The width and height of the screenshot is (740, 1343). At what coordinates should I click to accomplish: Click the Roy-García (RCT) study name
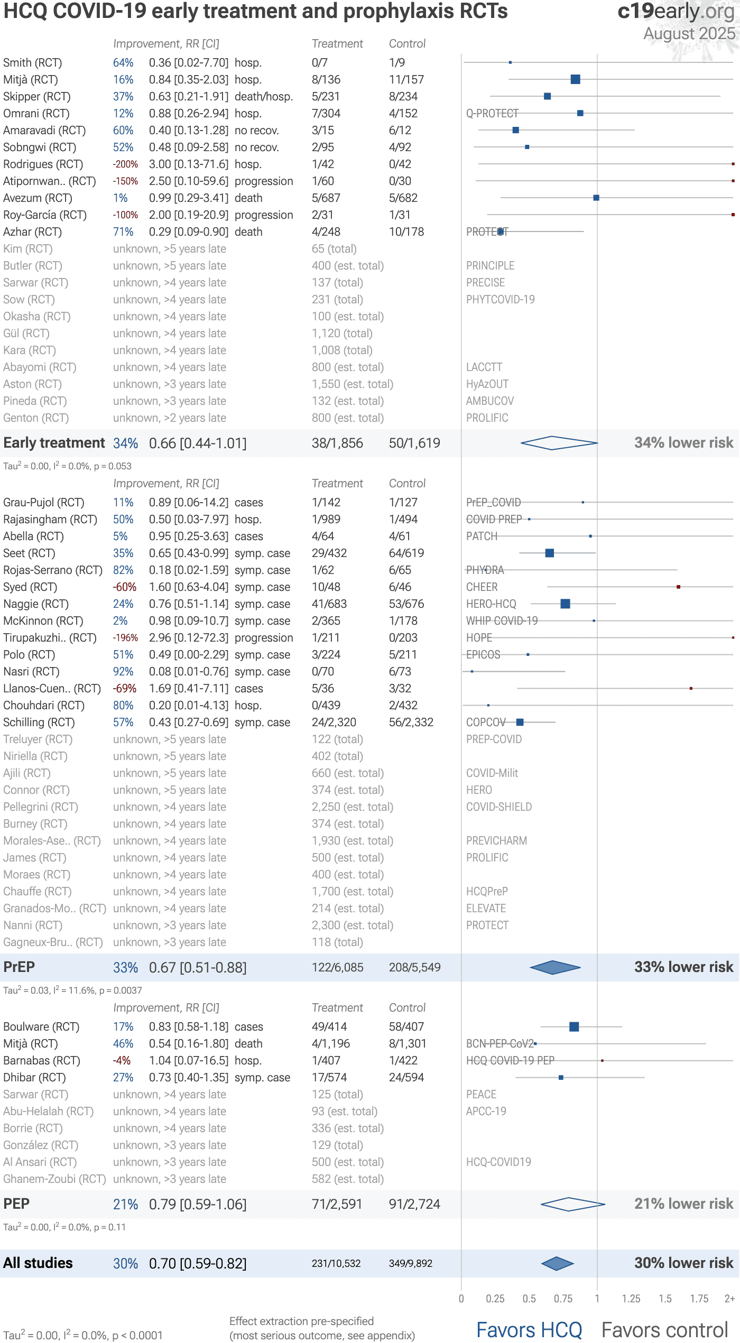point(45,215)
